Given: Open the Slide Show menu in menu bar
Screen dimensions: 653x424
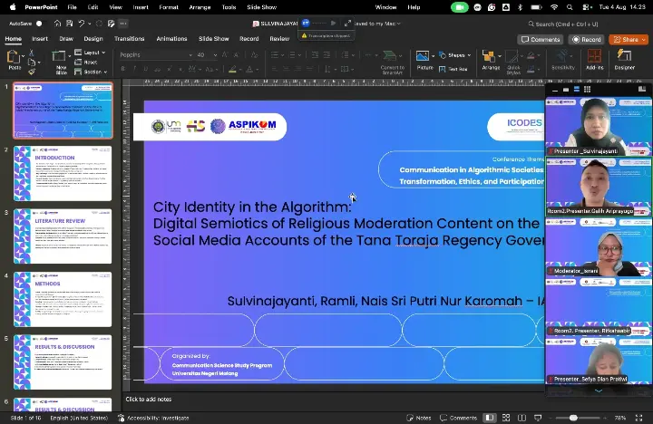Looking at the screenshot, I should [261, 7].
